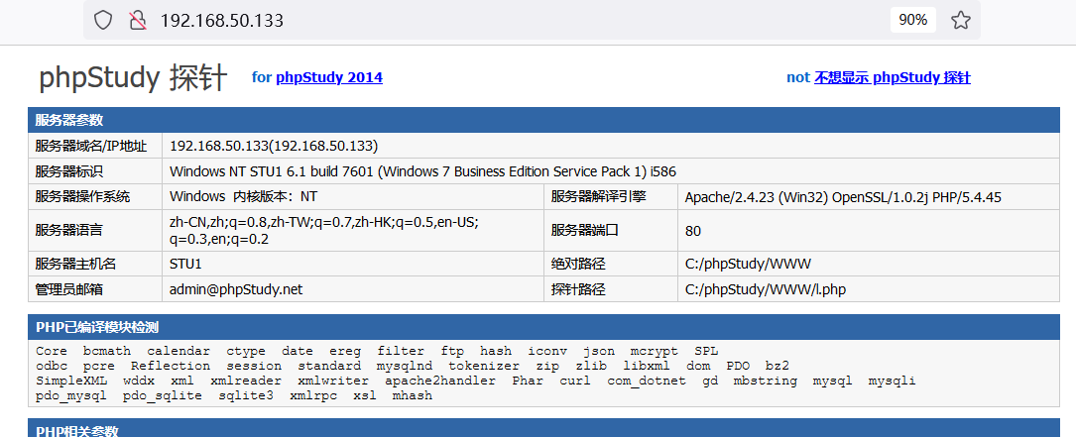The width and height of the screenshot is (1076, 437).
Task: Reset zoom via the 90% badge
Action: [912, 20]
